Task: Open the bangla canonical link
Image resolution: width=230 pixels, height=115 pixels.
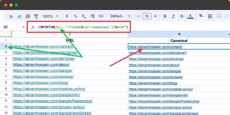Action: pyautogui.click(x=155, y=71)
